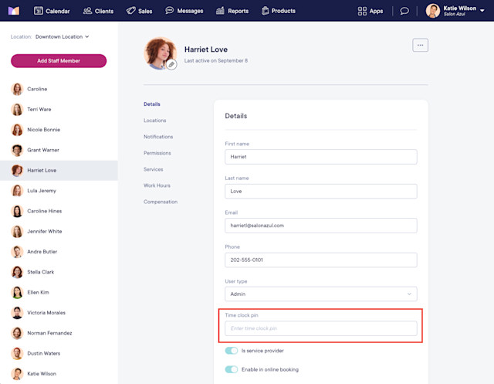494x384 pixels.
Task: Select Victoria Morales in the staff list
Action: click(59, 313)
